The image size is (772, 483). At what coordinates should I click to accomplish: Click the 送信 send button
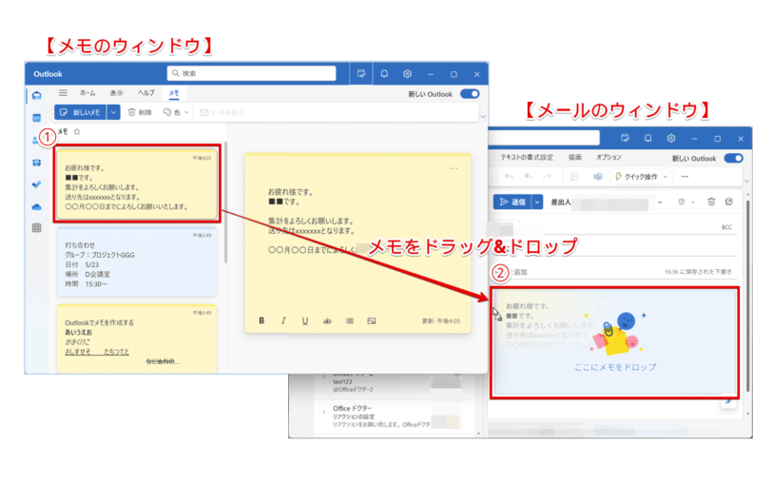(512, 202)
